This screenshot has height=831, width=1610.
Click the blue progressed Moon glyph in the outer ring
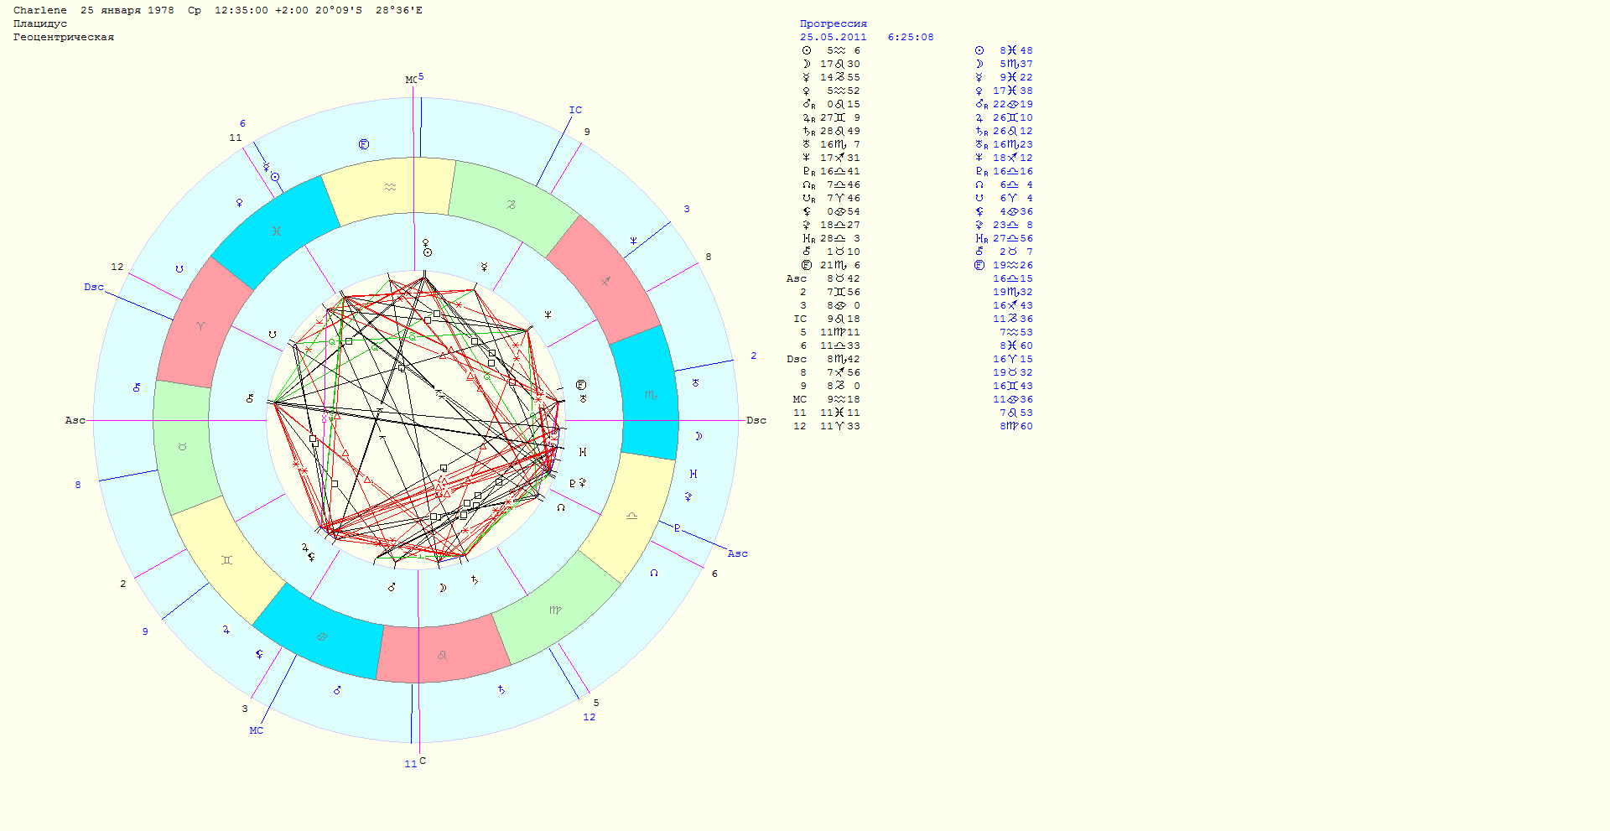[x=698, y=436]
